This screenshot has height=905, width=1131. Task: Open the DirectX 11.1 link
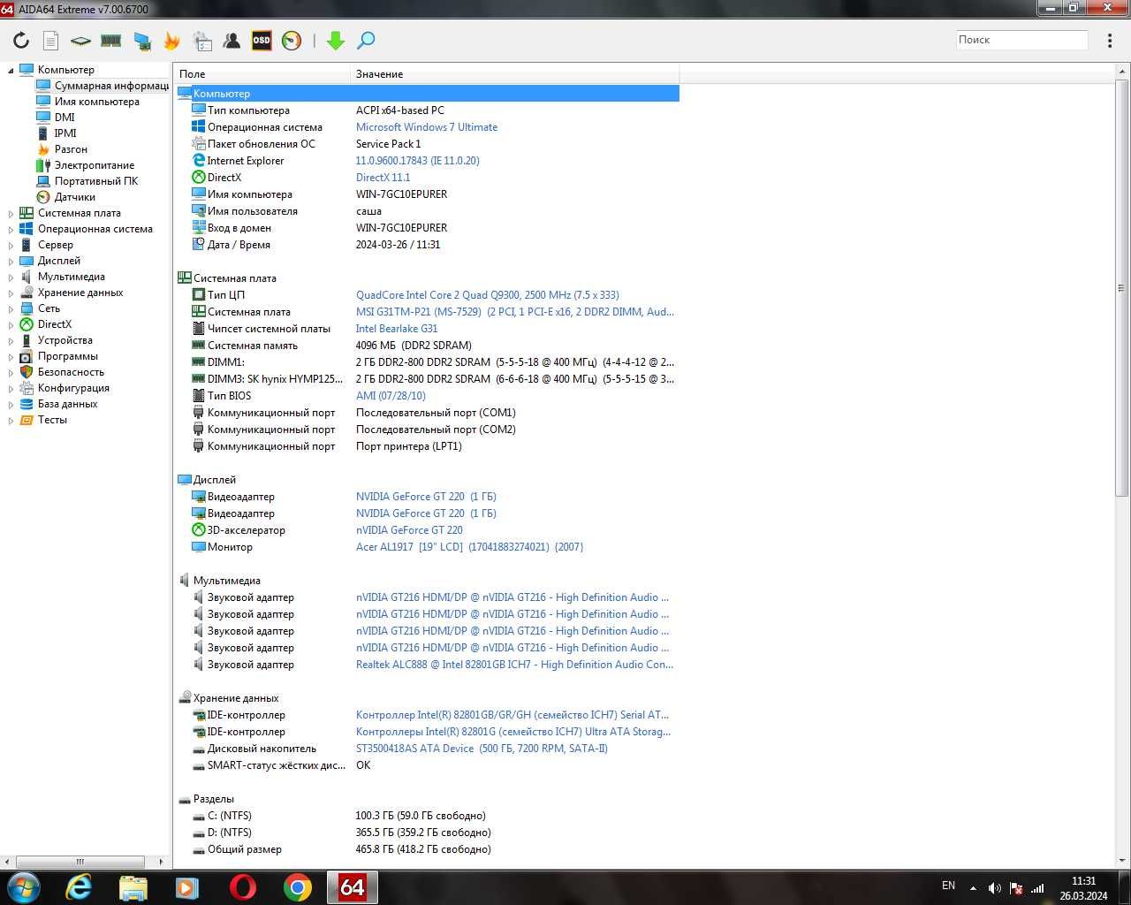(383, 178)
